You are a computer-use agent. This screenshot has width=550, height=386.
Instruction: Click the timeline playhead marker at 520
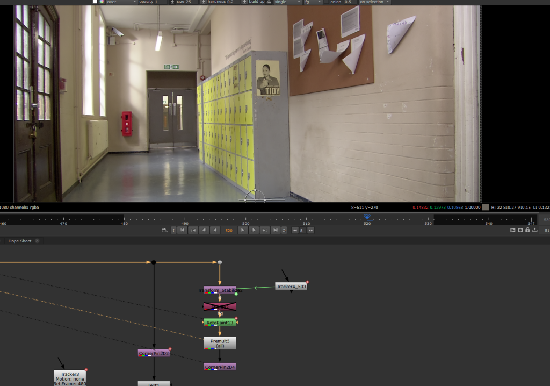click(x=367, y=217)
